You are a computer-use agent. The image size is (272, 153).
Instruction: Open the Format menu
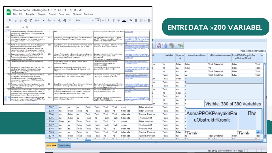click(x=52, y=14)
